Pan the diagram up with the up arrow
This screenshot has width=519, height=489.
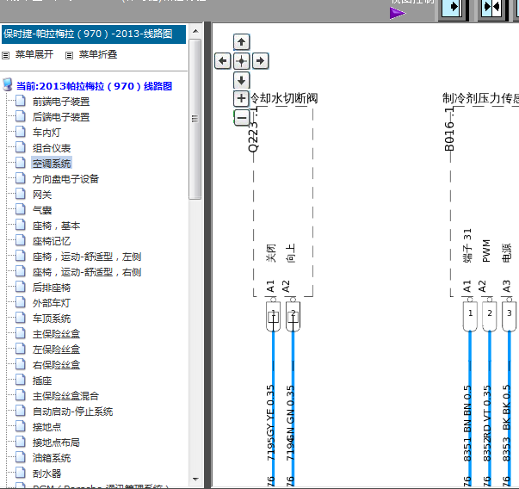pos(242,42)
